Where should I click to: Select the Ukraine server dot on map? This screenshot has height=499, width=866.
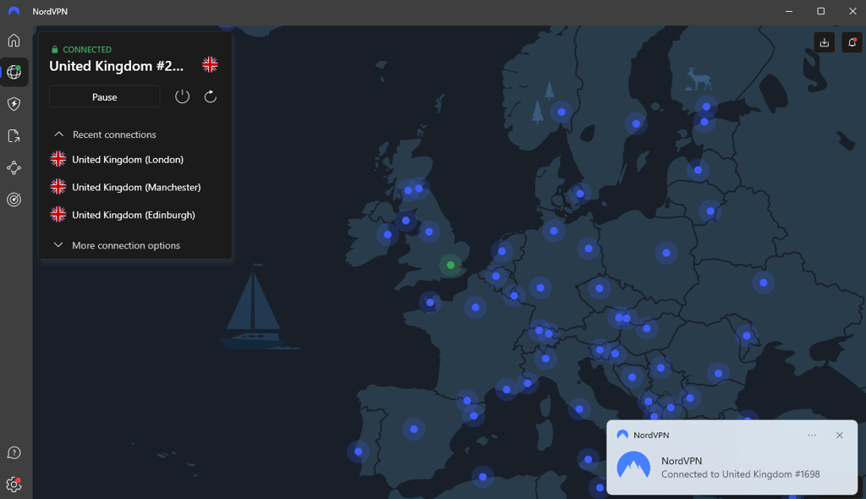click(764, 283)
